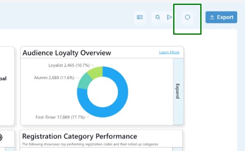
Task: Open the Learn More link
Action: [x=169, y=52]
